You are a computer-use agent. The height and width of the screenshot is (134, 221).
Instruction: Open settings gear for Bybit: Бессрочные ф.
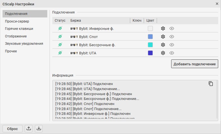[163, 45]
